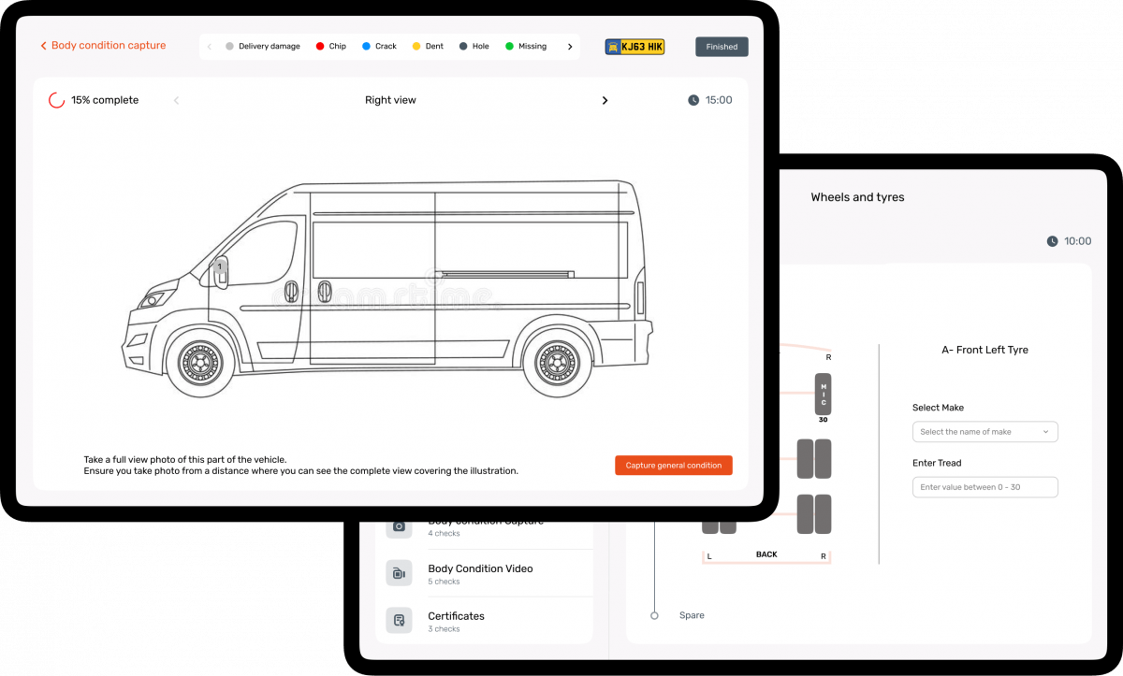Select the back left tyre pair

click(x=720, y=526)
